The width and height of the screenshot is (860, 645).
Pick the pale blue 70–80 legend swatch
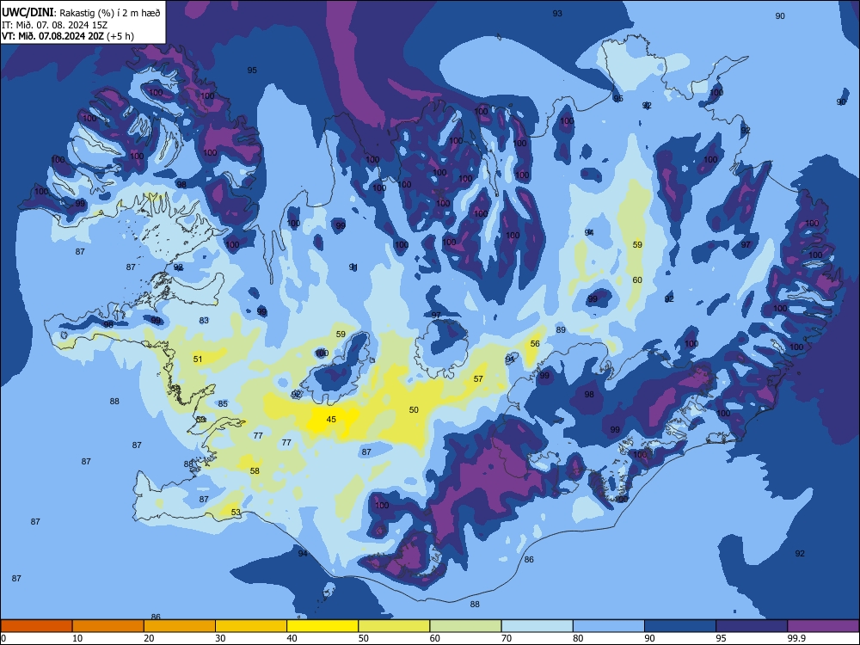coord(537,626)
